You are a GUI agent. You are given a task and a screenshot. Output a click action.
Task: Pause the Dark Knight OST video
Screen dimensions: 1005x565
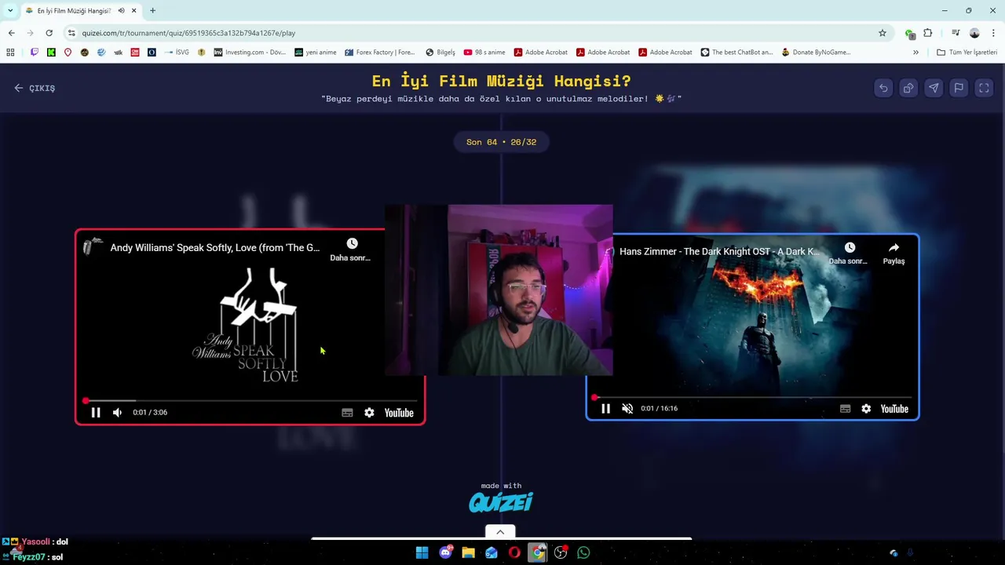tap(605, 408)
